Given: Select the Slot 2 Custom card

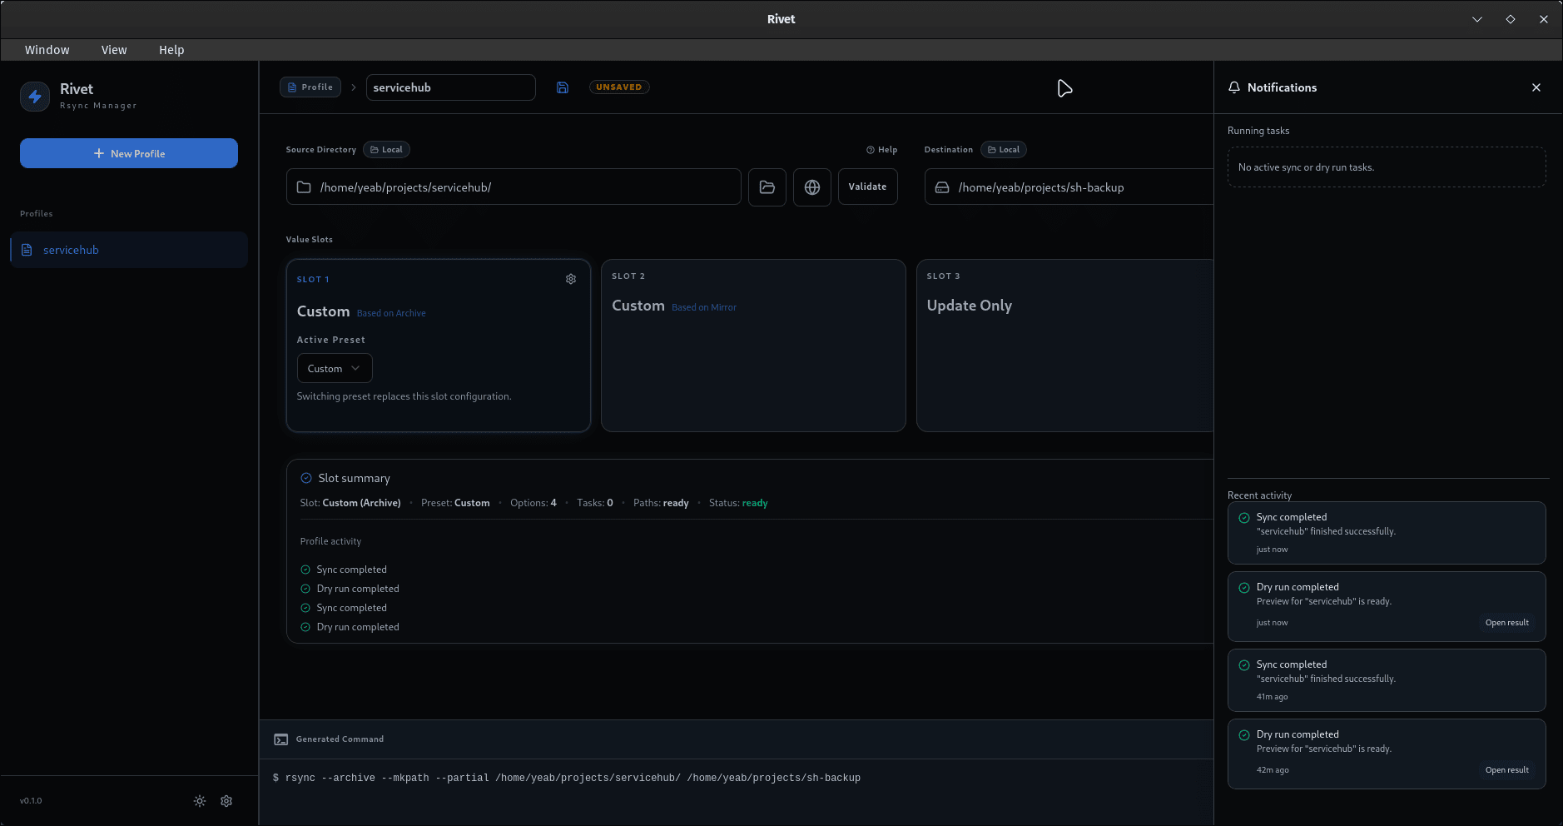Looking at the screenshot, I should (x=753, y=346).
